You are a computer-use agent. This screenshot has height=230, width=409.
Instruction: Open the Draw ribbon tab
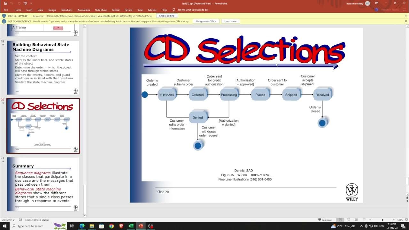pos(40,10)
